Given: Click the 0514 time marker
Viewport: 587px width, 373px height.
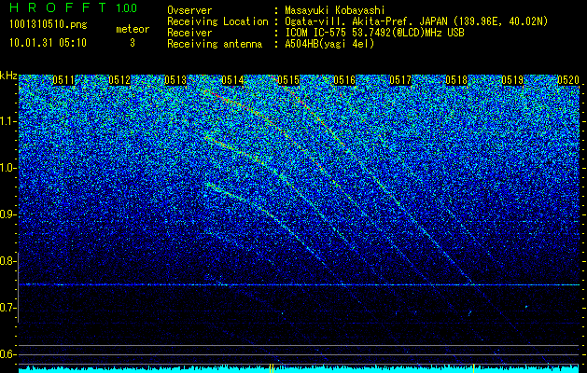Looking at the screenshot, I should [x=232, y=80].
